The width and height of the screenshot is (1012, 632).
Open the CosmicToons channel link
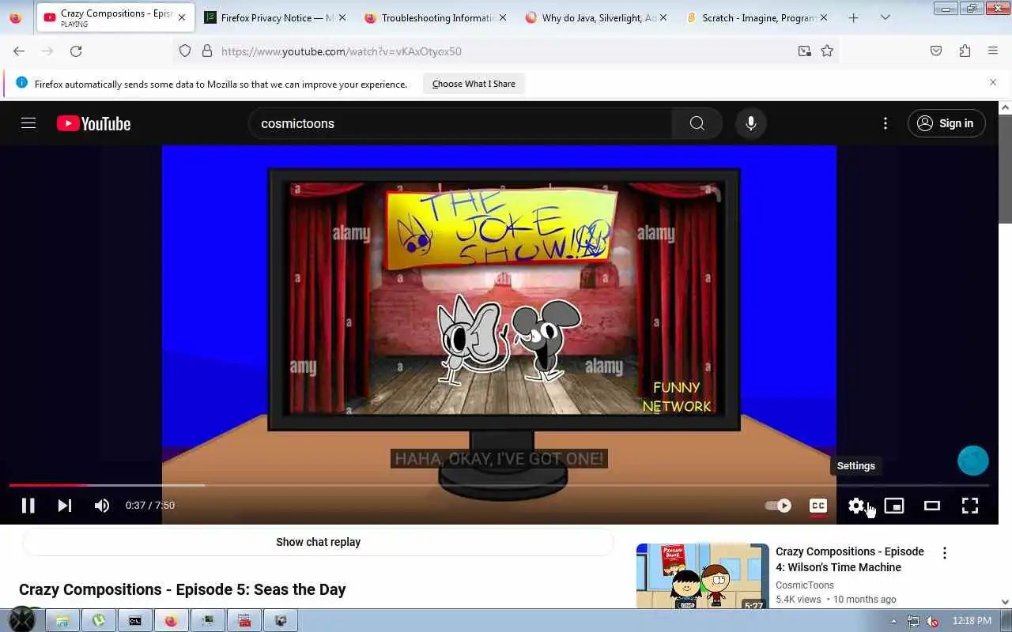(805, 585)
